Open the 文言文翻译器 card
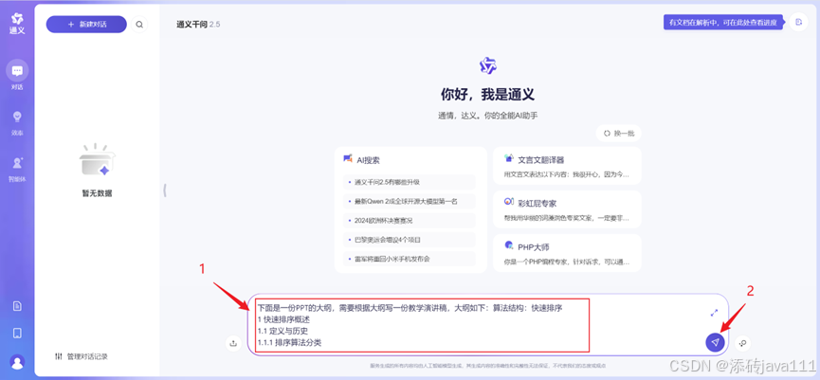The image size is (820, 380). (x=567, y=166)
